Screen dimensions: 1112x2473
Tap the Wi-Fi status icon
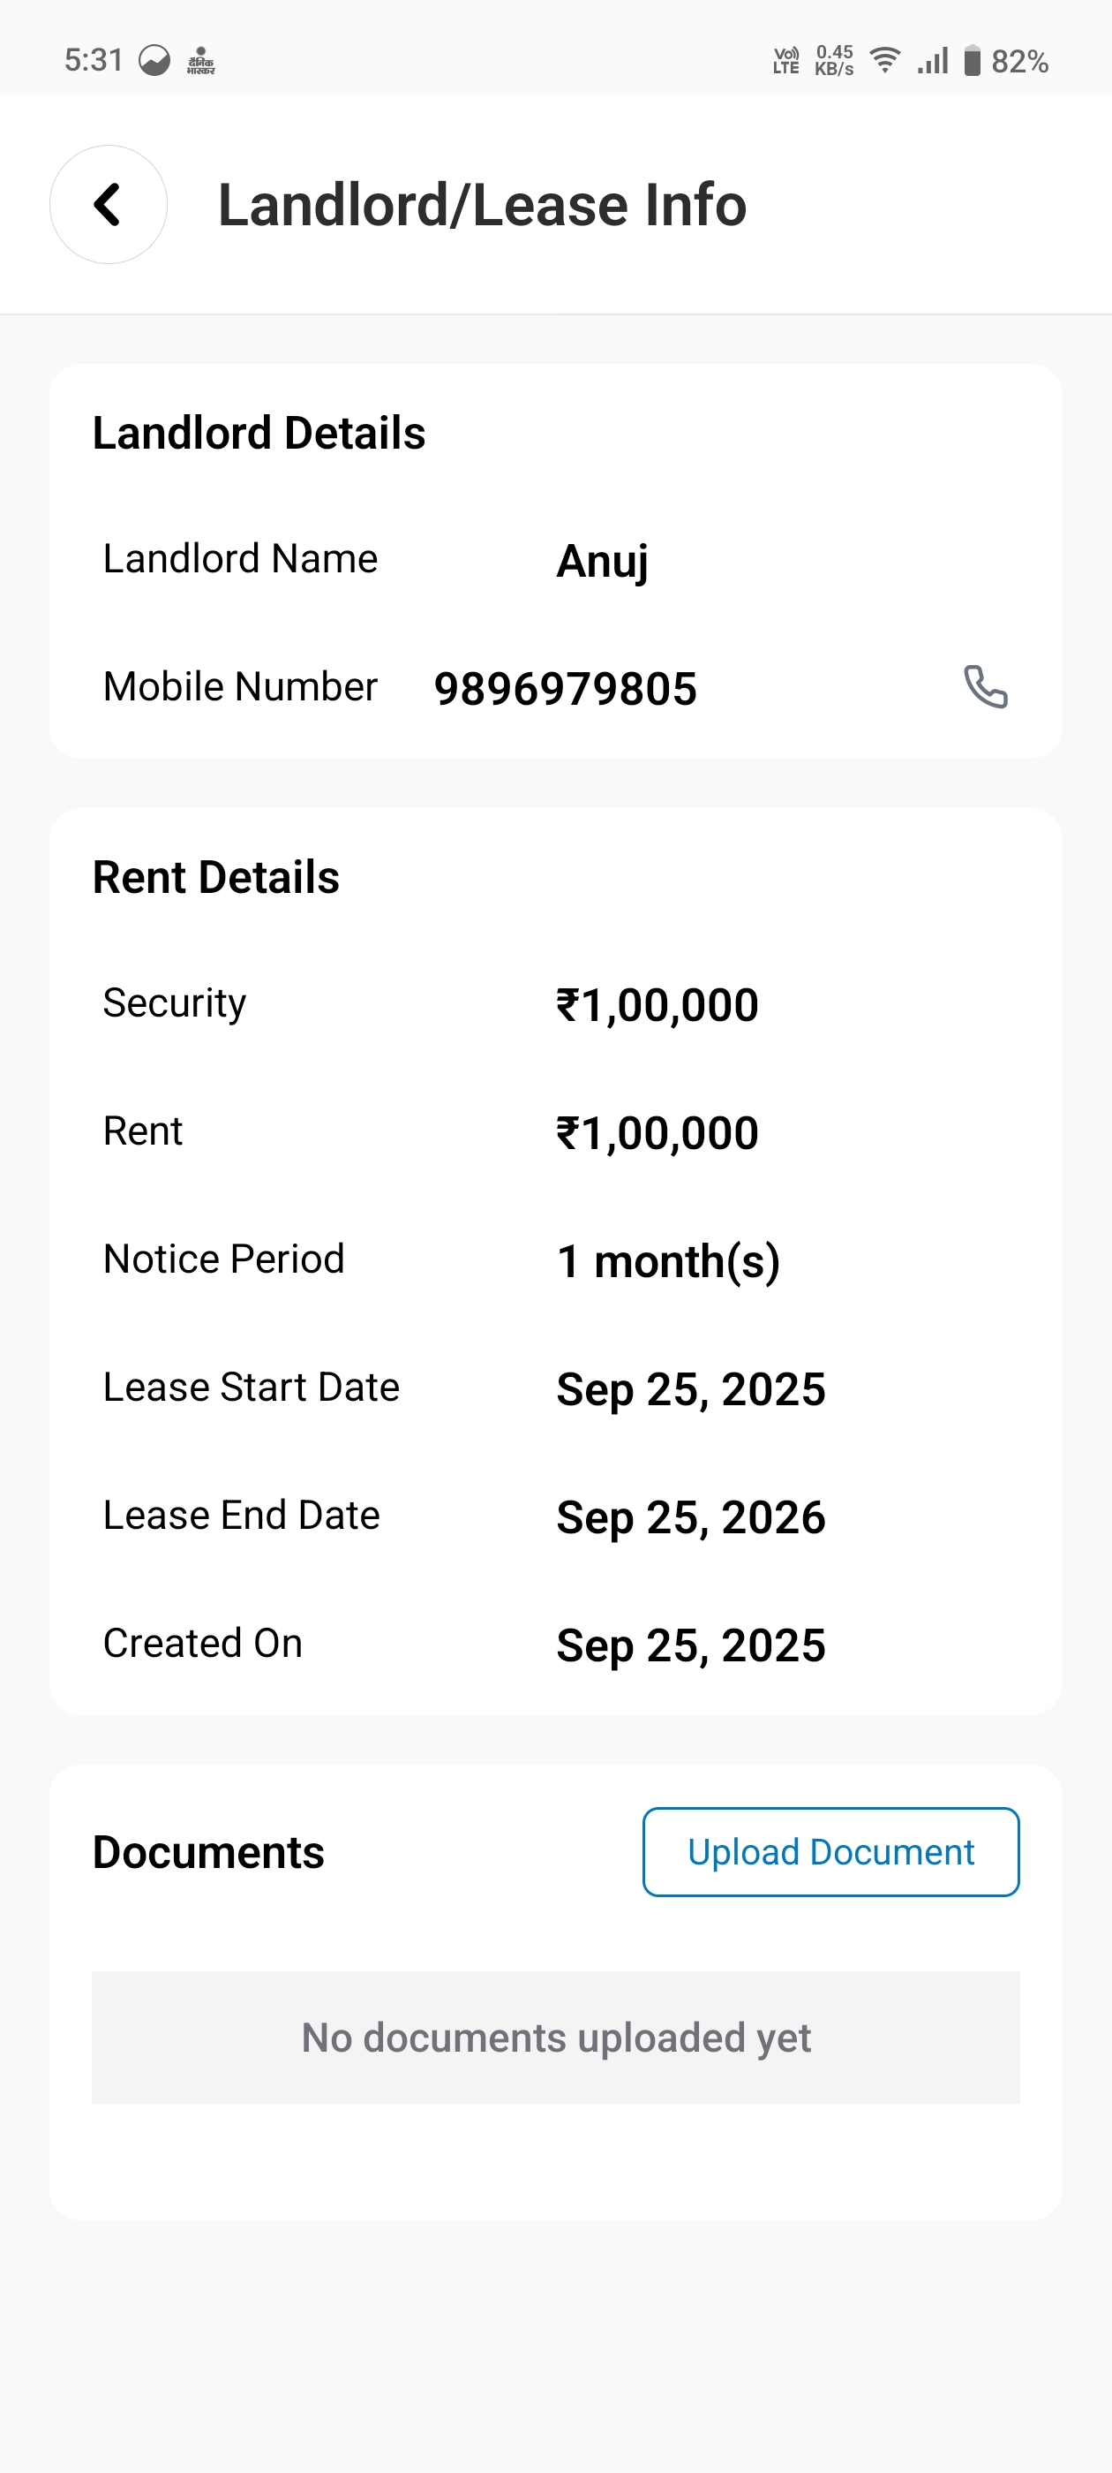[884, 60]
